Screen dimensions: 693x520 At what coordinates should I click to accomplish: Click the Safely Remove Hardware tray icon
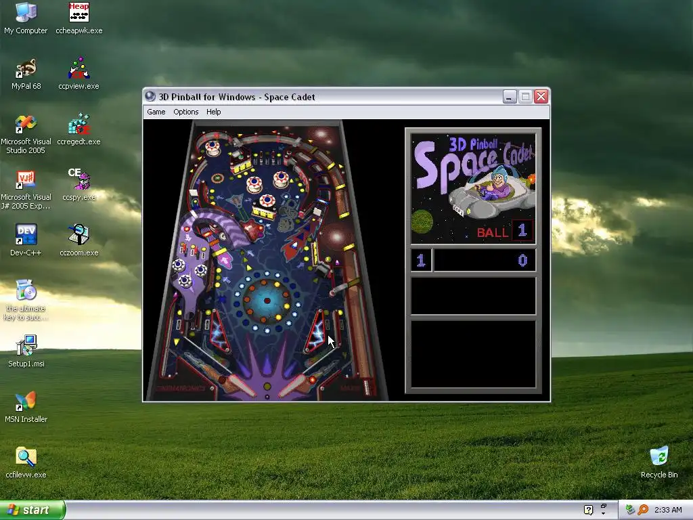[x=630, y=510]
